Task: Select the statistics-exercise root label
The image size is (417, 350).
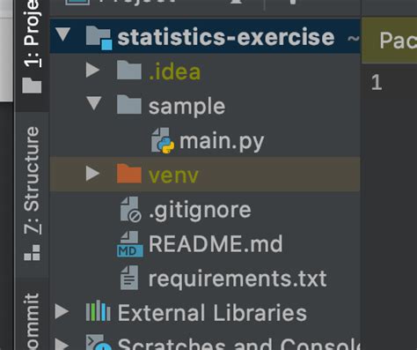Action: (226, 37)
